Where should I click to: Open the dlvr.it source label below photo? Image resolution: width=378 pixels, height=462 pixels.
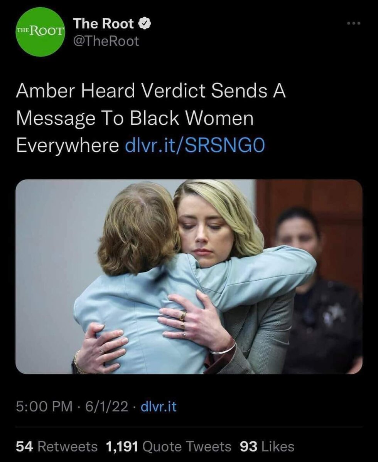[x=159, y=407]
